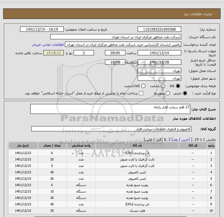This screenshot has height=217, width=224.
Task: Select the متوسط purchase type radio
Action: pos(168,93)
